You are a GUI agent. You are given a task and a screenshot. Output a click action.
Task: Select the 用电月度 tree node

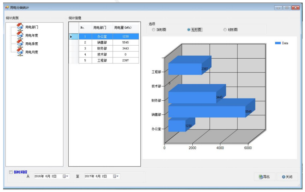32,52
